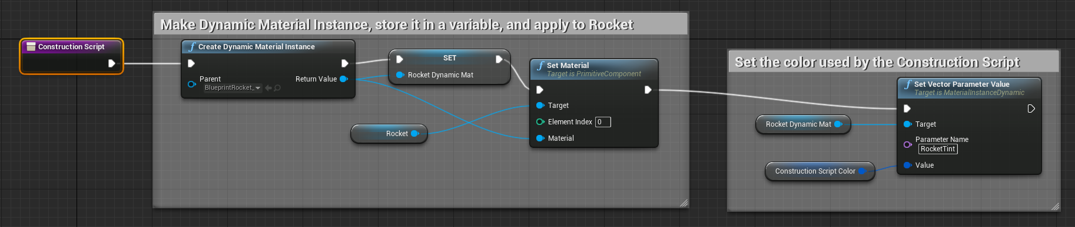The height and width of the screenshot is (227, 1075).
Task: Click the RocketTint parameter name field
Action: 938,149
